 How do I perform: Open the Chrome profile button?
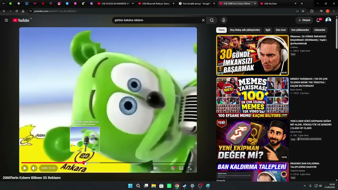pos(328,11)
